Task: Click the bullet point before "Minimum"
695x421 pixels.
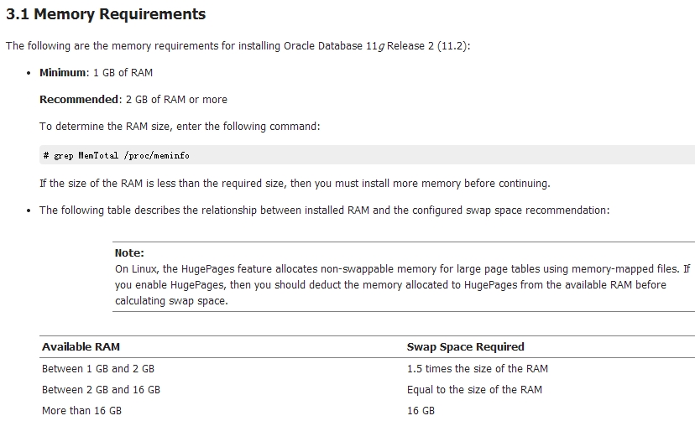Action: pos(29,73)
